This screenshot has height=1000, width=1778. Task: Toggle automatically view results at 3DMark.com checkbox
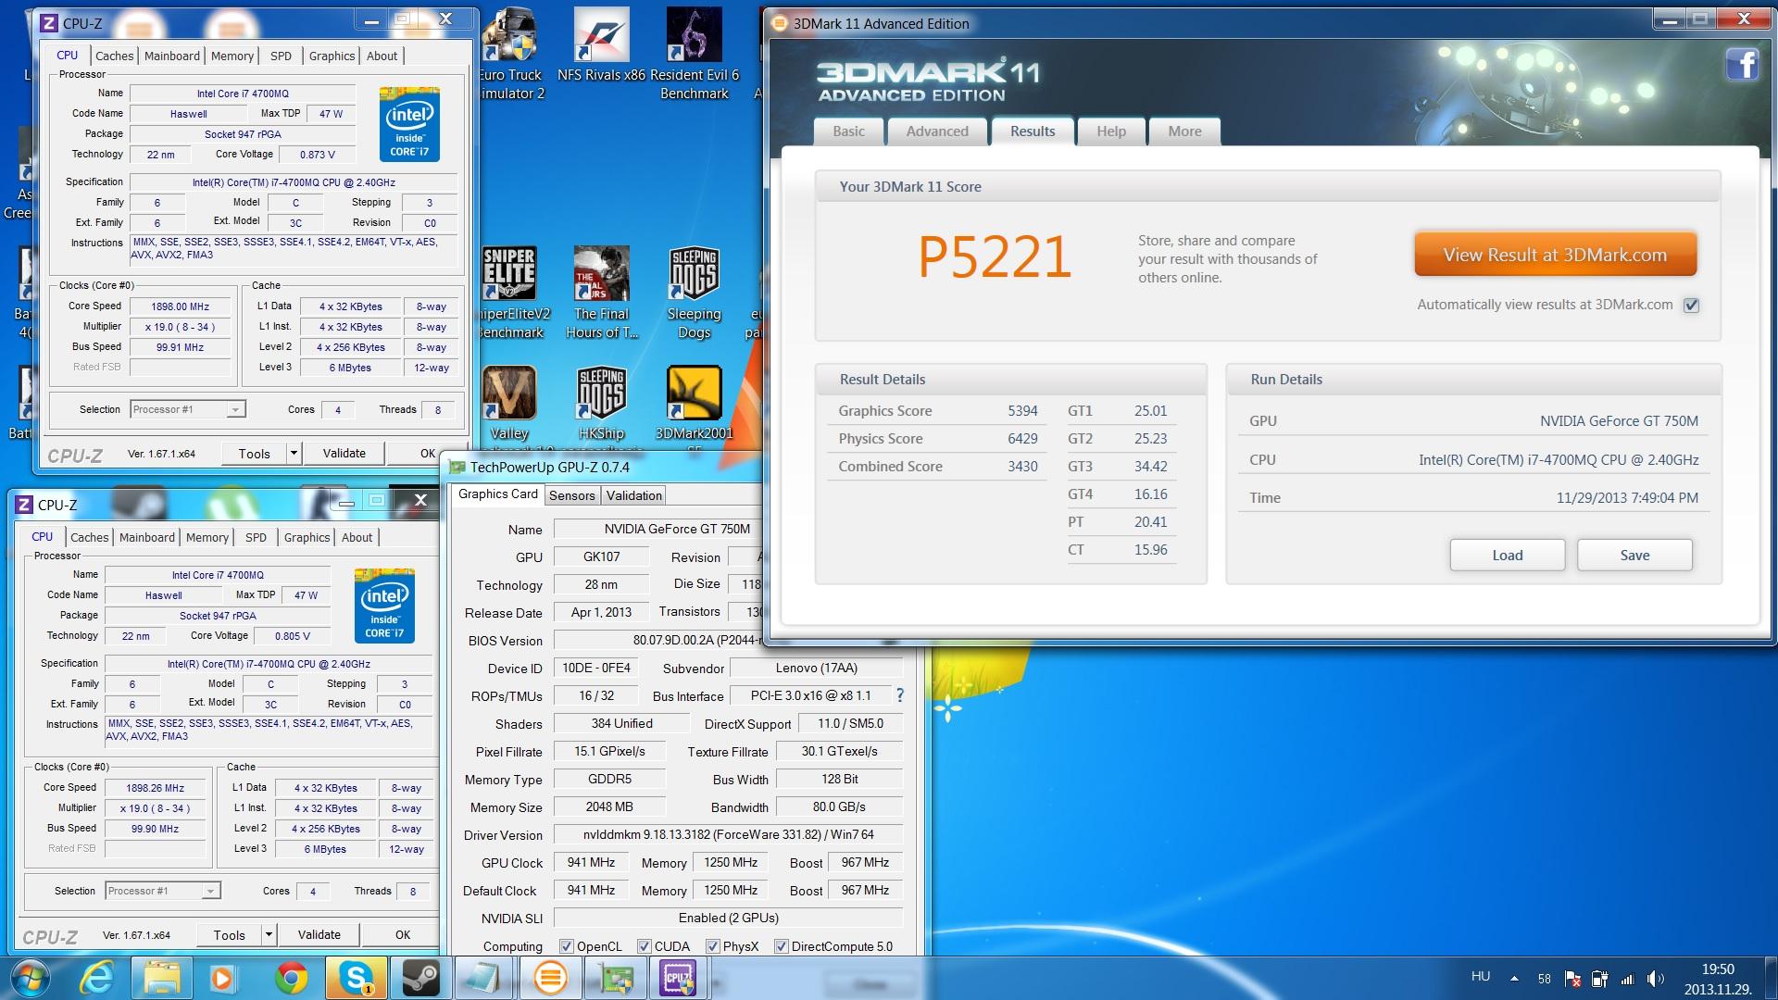click(1692, 305)
